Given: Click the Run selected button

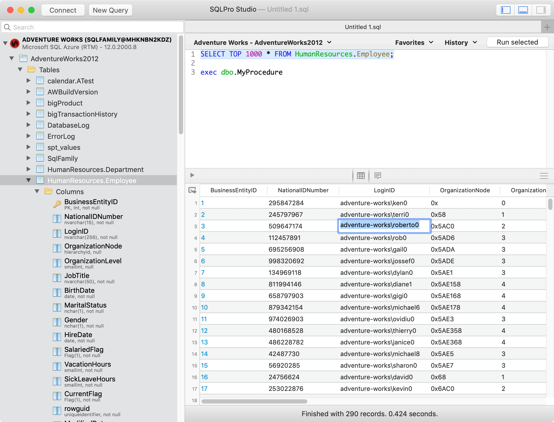Looking at the screenshot, I should pos(517,42).
